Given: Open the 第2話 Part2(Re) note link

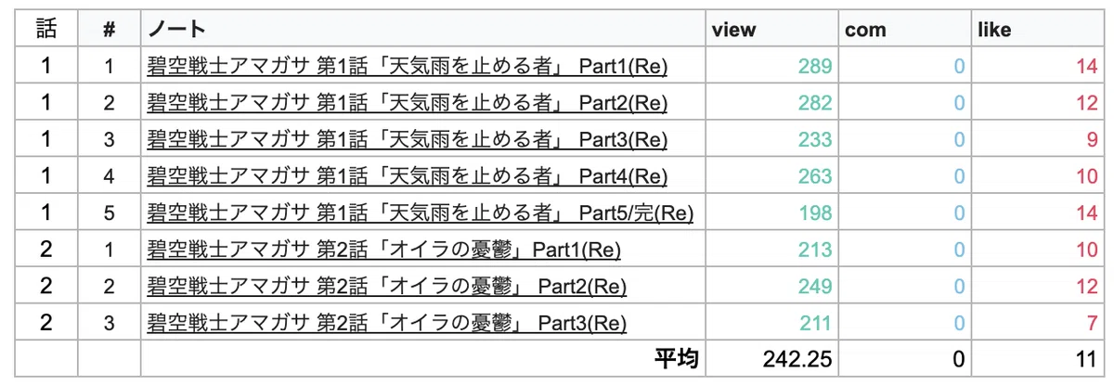Looking at the screenshot, I should [x=387, y=287].
